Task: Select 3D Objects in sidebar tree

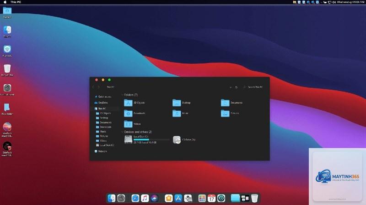Action: coord(103,113)
